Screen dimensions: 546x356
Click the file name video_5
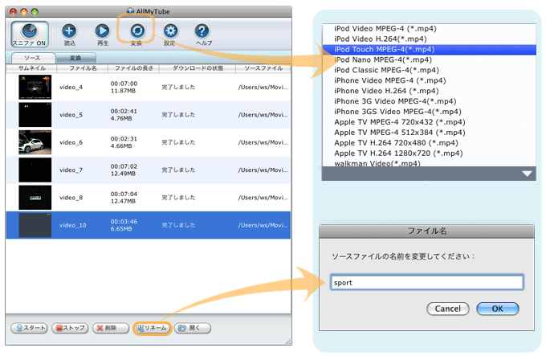[x=71, y=115]
